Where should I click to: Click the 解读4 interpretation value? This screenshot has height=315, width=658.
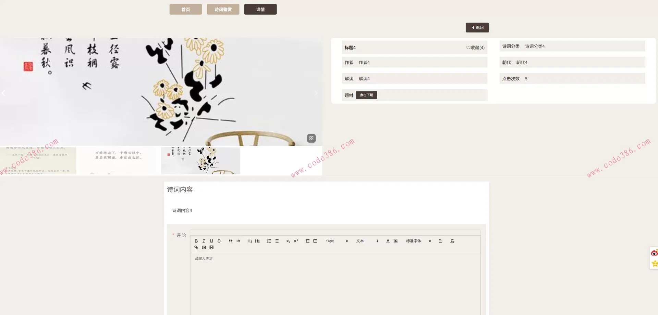pyautogui.click(x=364, y=79)
